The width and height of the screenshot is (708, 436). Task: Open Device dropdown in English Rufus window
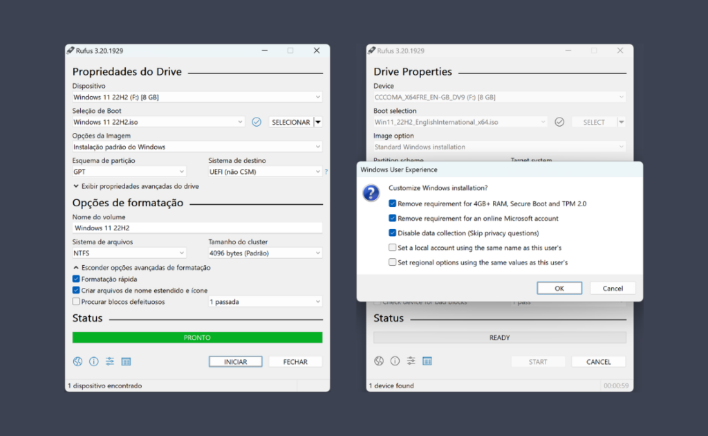pyautogui.click(x=499, y=97)
